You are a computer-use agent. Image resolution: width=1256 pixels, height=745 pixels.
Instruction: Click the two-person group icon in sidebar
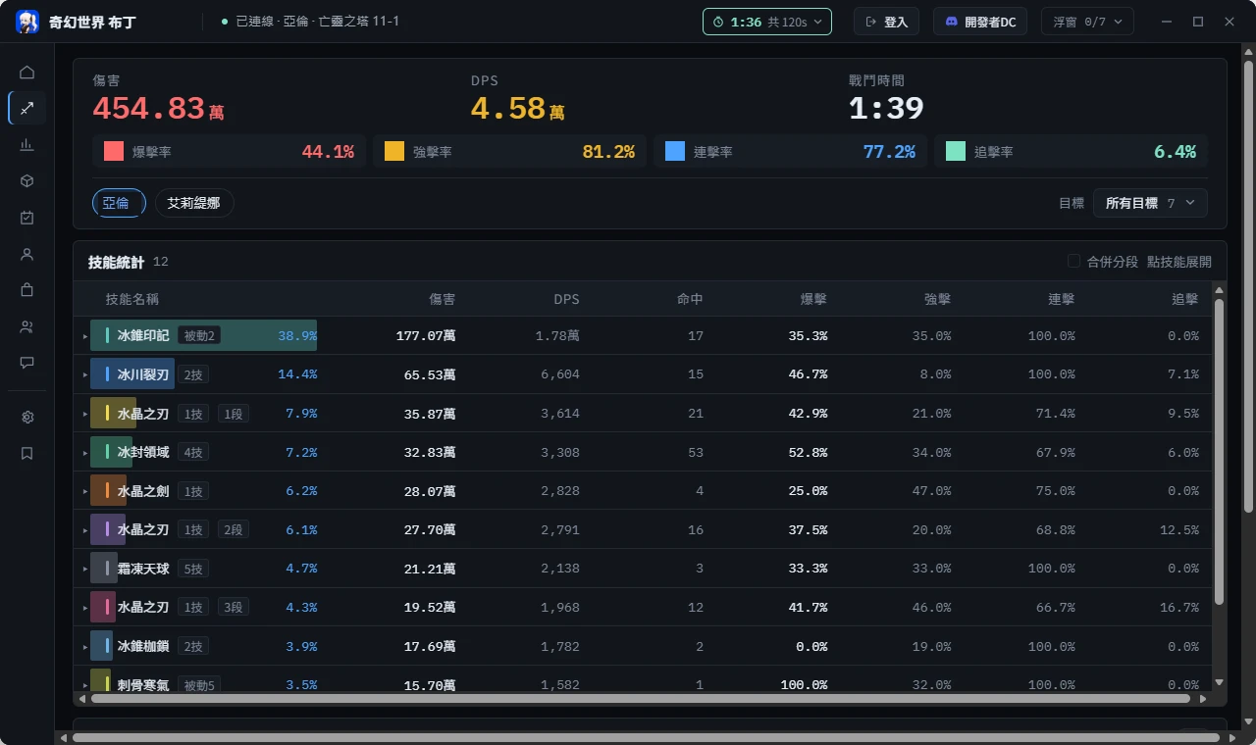click(27, 326)
